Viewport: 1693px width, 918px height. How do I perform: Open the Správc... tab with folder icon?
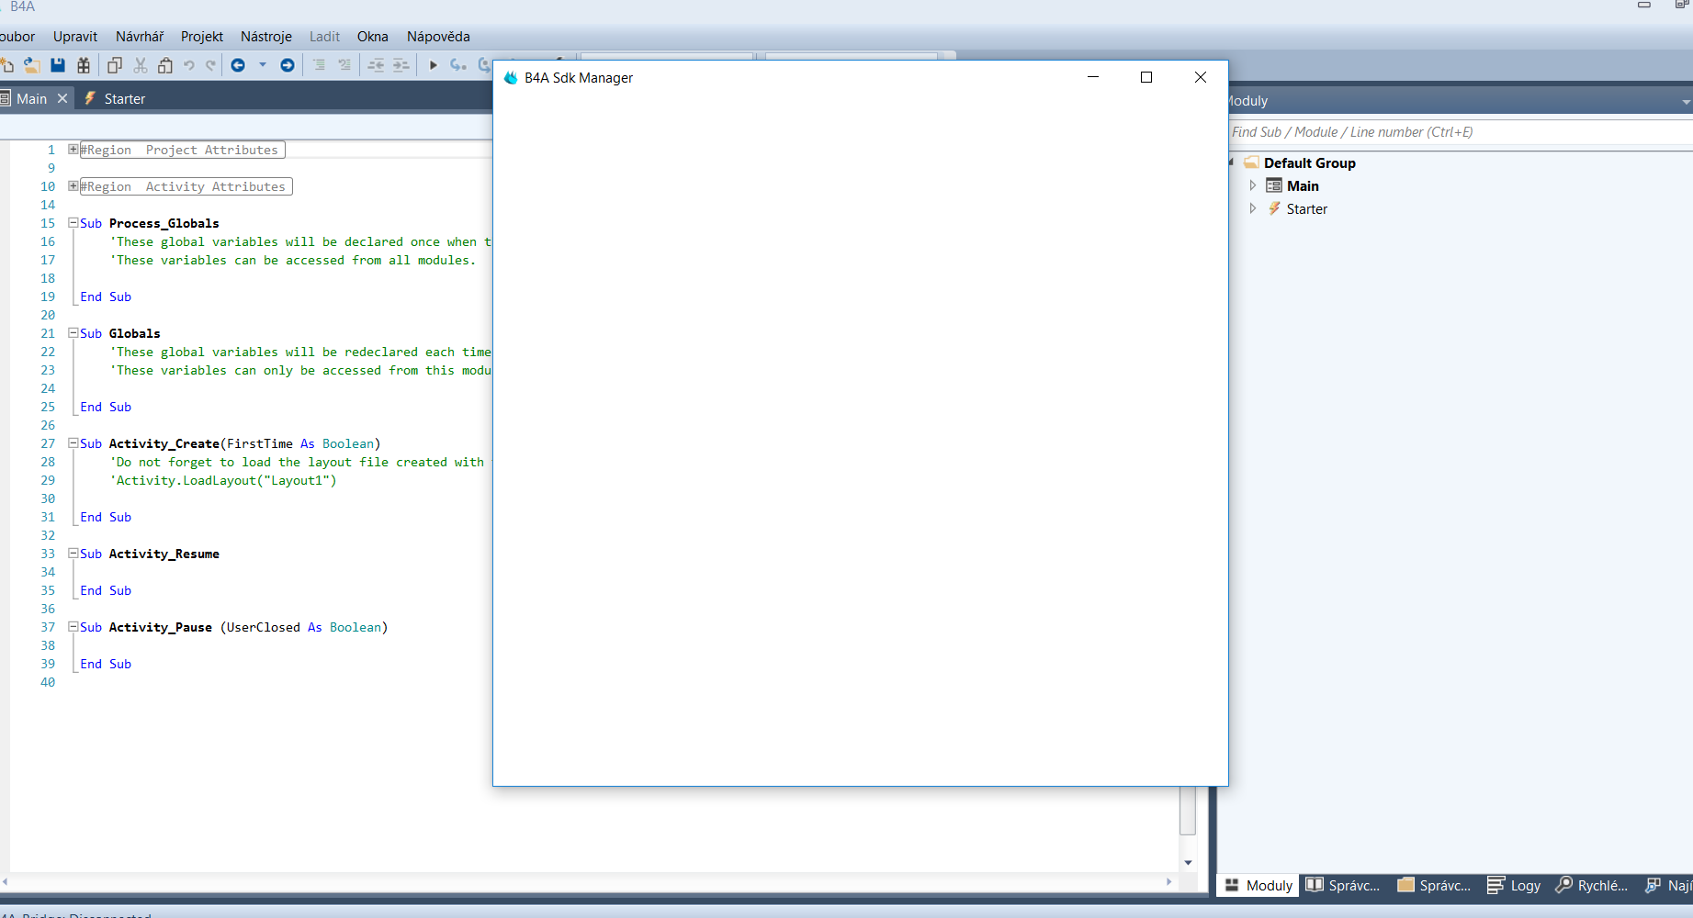pyautogui.click(x=1434, y=885)
